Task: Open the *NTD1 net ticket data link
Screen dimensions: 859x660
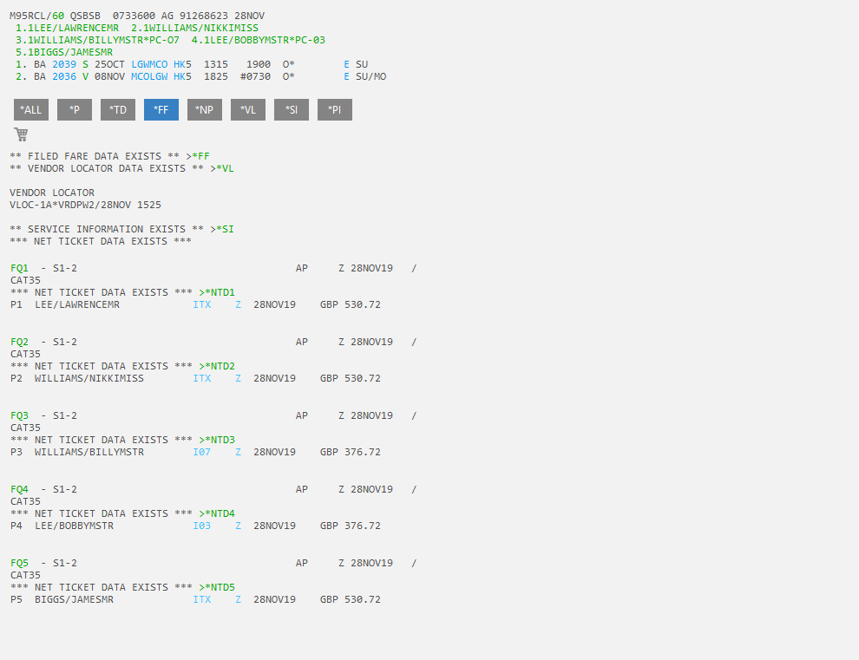Action: coord(217,292)
